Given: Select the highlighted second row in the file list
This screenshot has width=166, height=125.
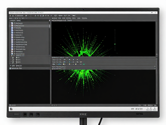Looking at the screenshot, I should (x=29, y=26).
